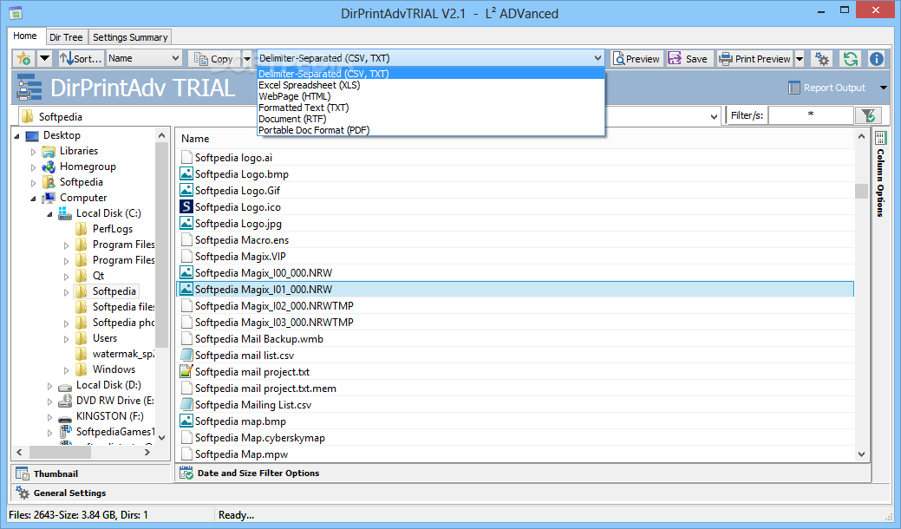Select the Home tab
The width and height of the screenshot is (901, 529).
25,36
